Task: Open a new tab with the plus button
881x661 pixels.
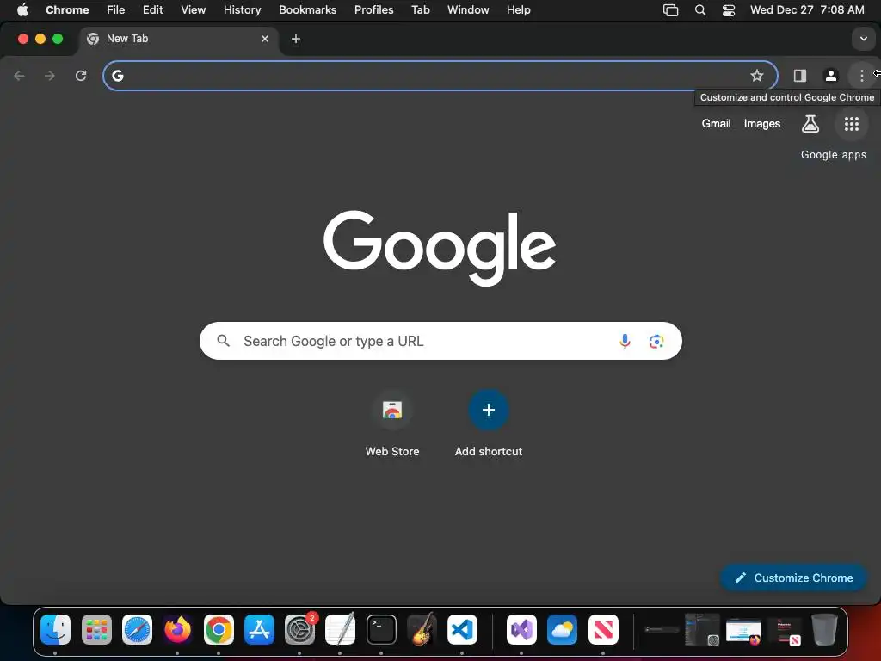Action: (x=296, y=39)
